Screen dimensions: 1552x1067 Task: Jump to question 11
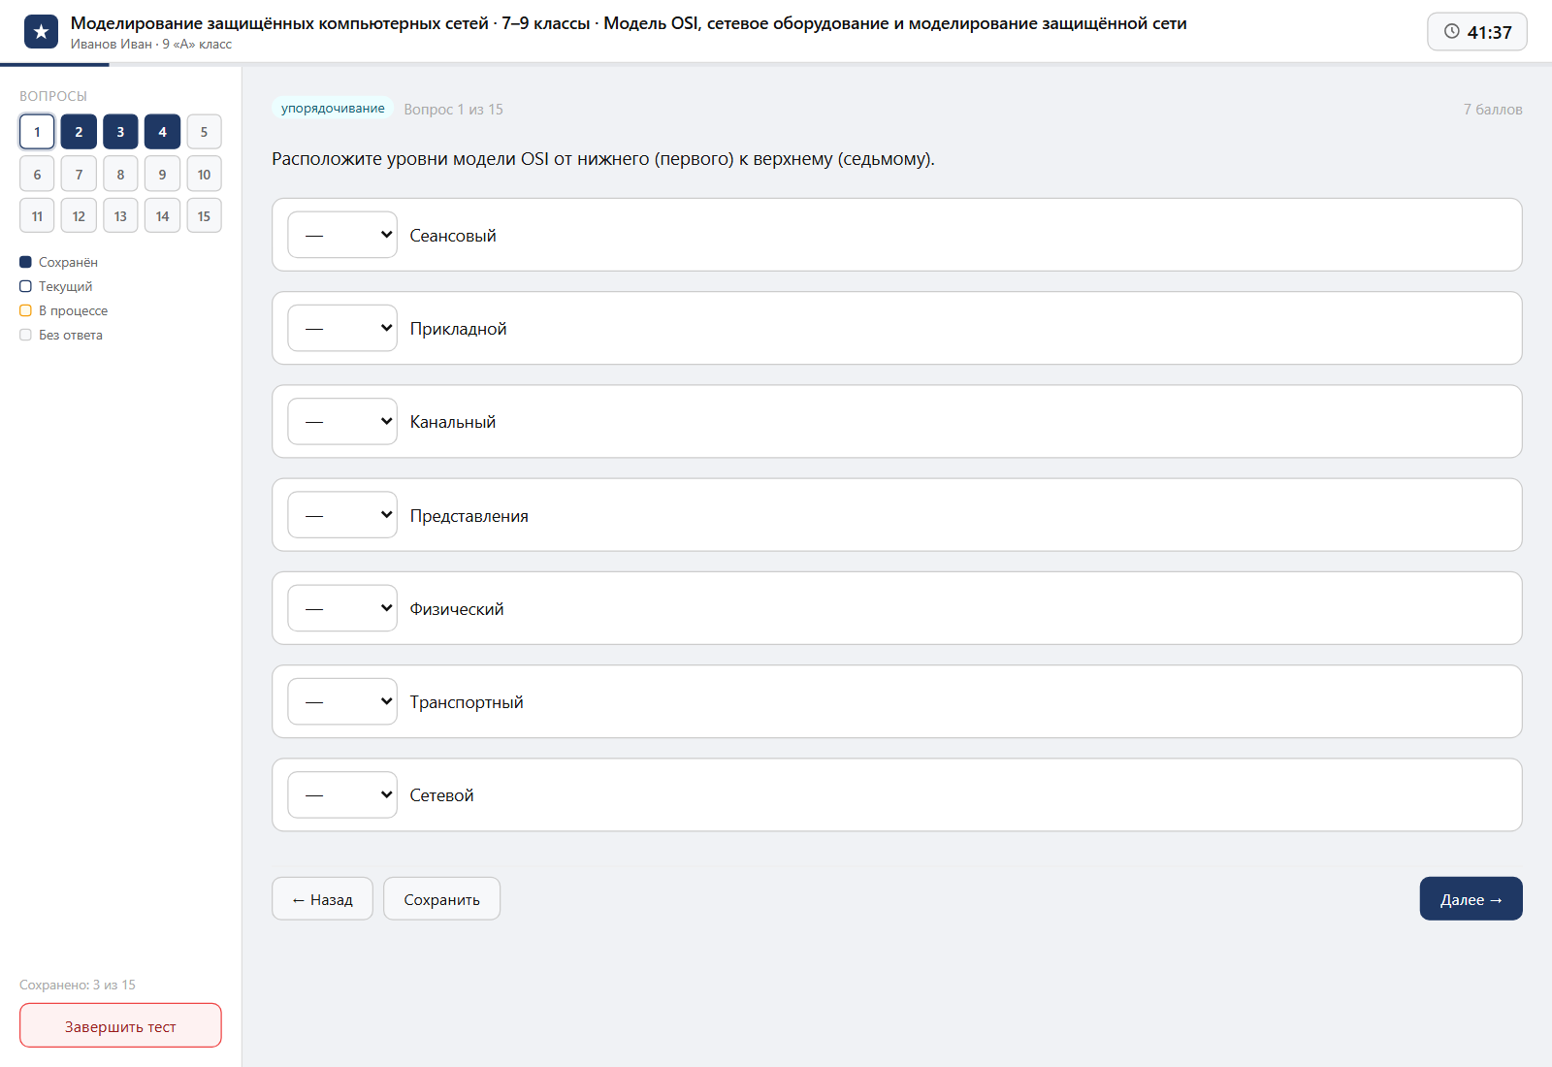click(x=37, y=216)
